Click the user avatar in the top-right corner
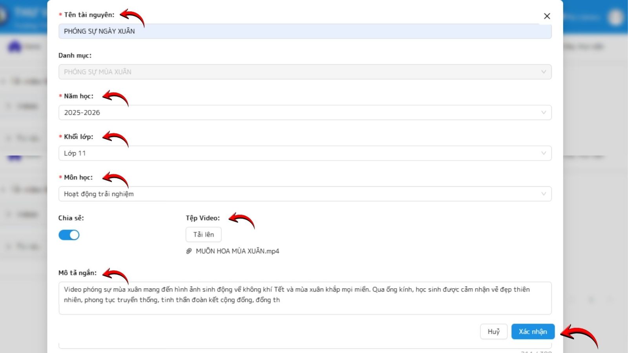 (x=615, y=17)
